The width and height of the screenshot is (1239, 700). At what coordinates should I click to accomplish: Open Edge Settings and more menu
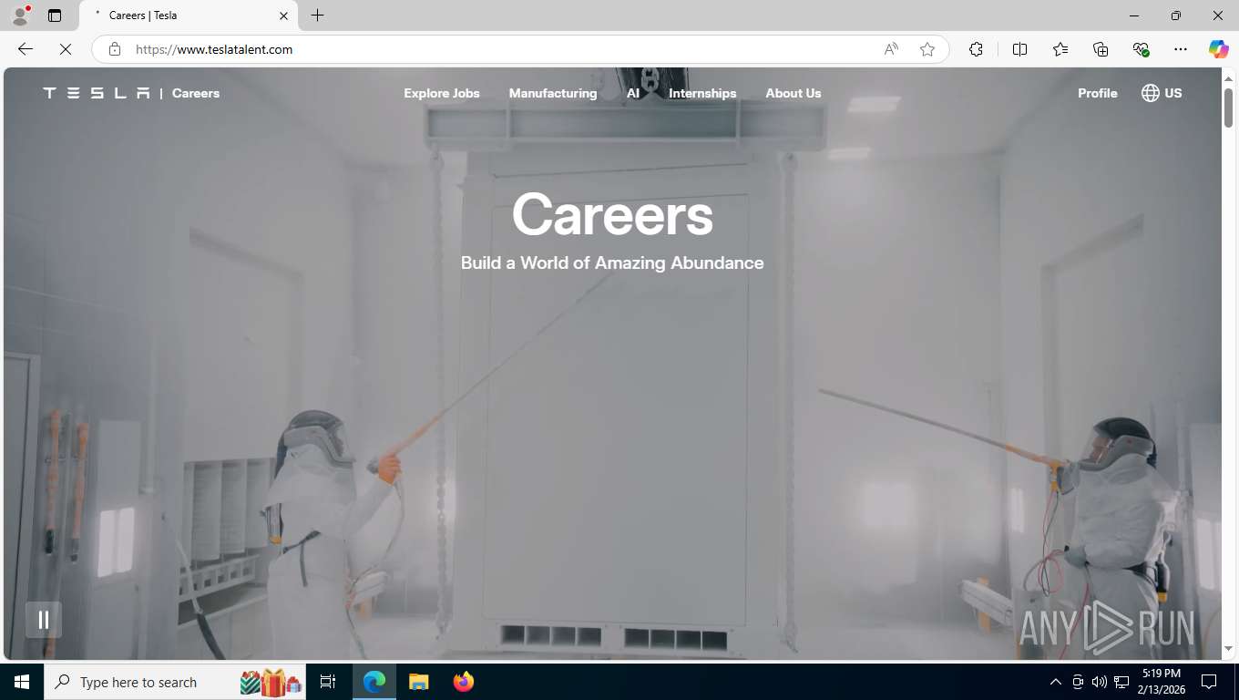click(1181, 49)
